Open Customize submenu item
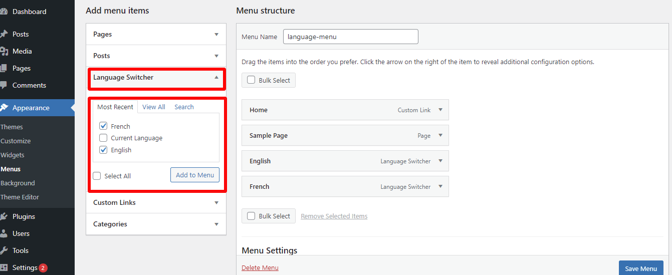This screenshot has height=275, width=672. (x=16, y=141)
